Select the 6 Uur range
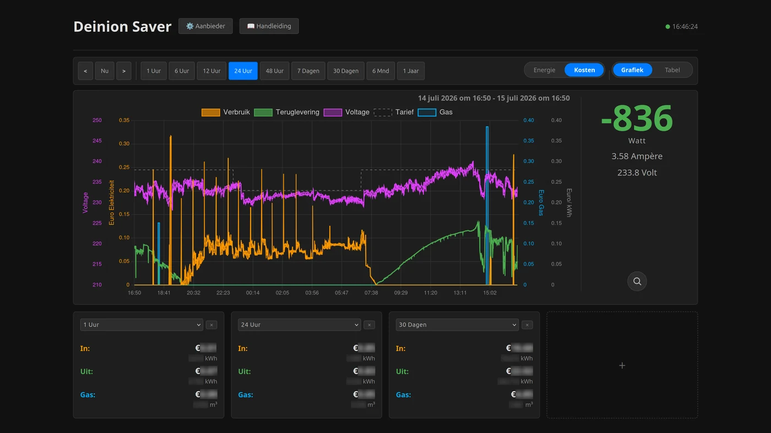Viewport: 771px width, 433px height. point(182,71)
